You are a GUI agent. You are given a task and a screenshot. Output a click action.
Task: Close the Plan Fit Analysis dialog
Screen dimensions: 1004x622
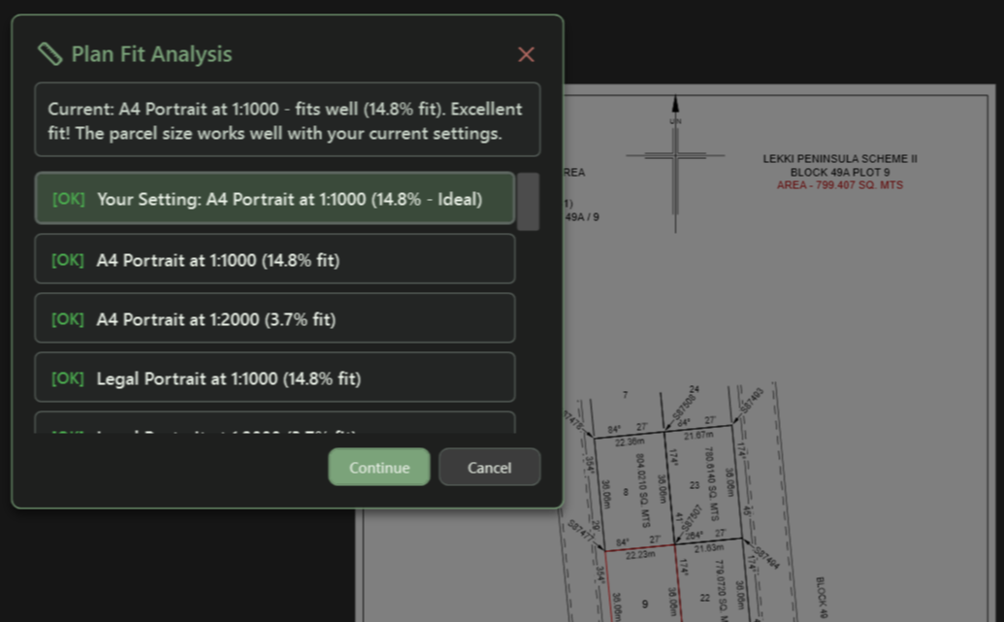pos(526,54)
